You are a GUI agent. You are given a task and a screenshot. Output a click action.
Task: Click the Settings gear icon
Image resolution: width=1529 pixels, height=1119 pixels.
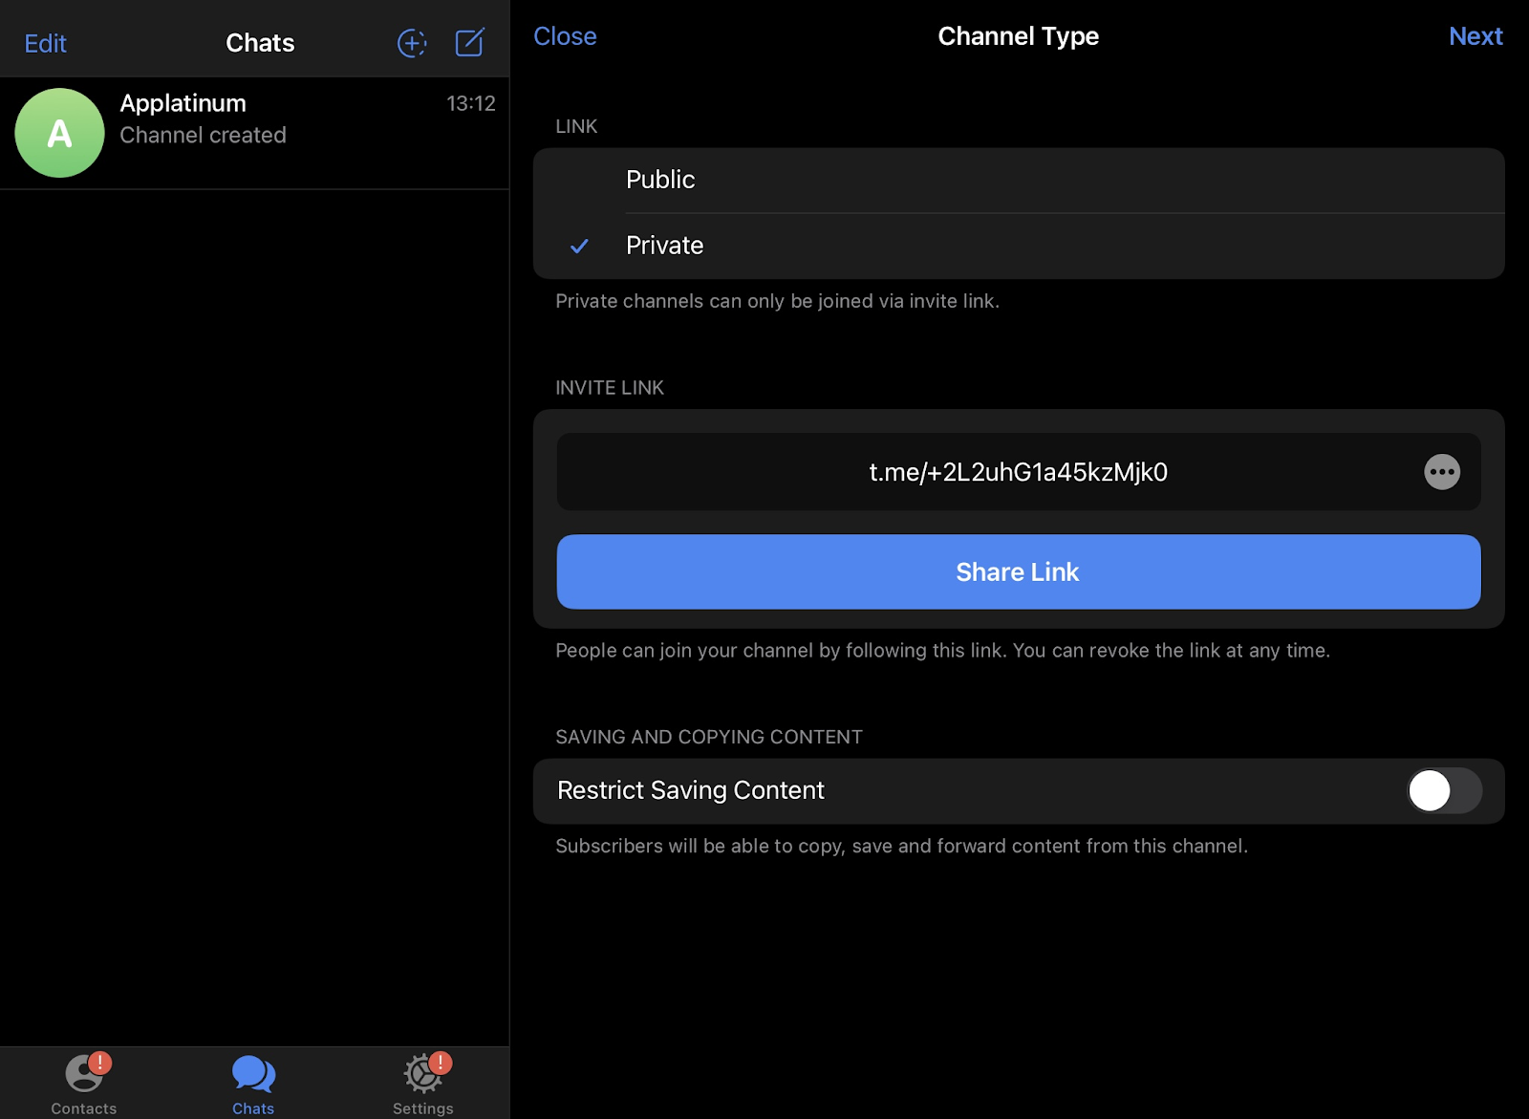pos(421,1074)
